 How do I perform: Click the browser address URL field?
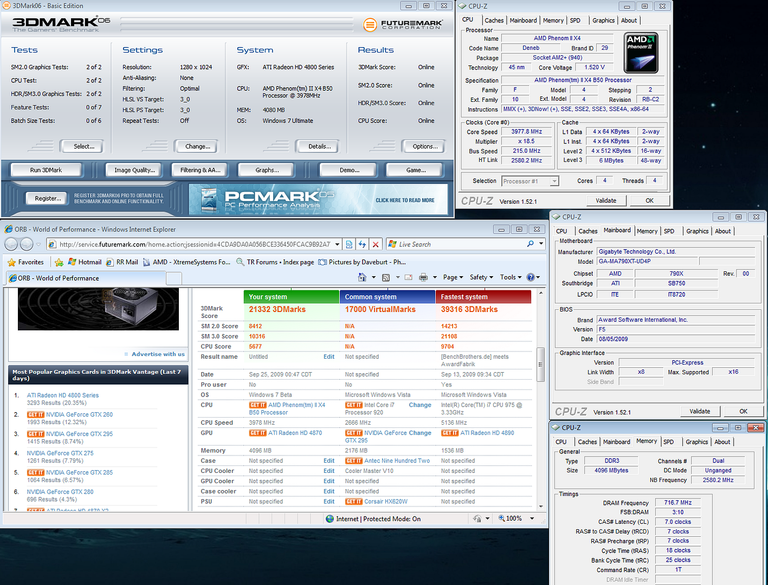194,244
